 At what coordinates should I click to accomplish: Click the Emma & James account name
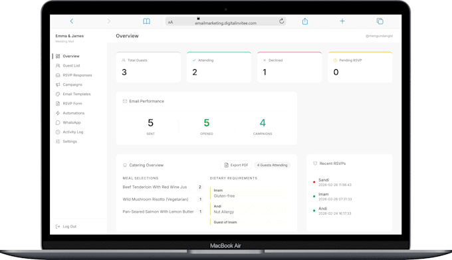pos(70,36)
